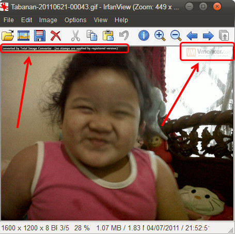Delete file using the red X icon
This screenshot has height=234, width=235.
pyautogui.click(x=56, y=36)
